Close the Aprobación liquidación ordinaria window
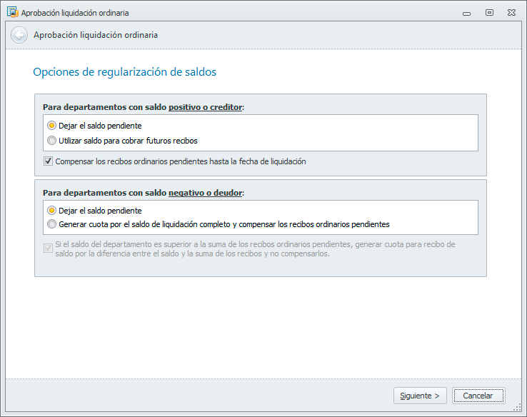Viewport: 527px width, 417px height. pyautogui.click(x=511, y=13)
